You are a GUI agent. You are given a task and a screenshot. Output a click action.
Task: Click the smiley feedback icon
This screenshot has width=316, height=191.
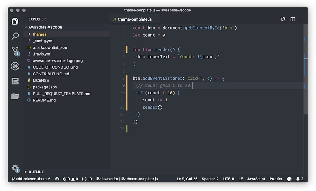[289, 179]
